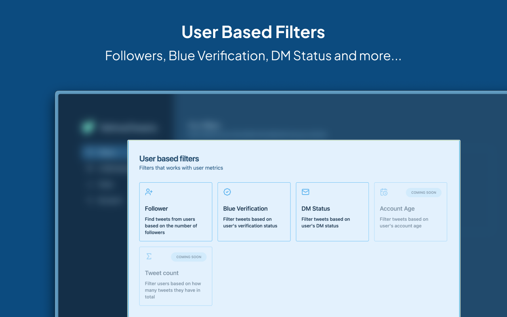Click the Account Age card title text

tap(397, 208)
